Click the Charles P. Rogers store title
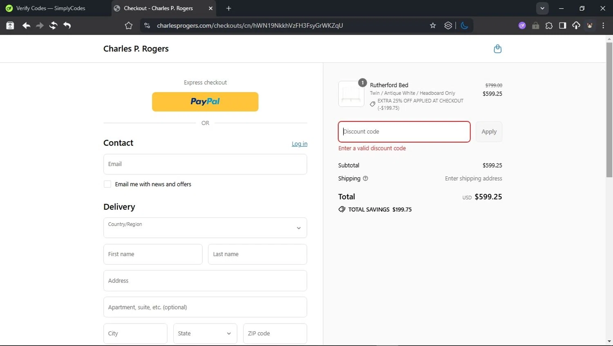Viewport: 613px width, 346px height. click(x=136, y=49)
